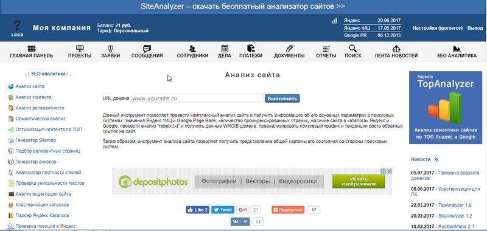Click the Выход logout link
The height and width of the screenshot is (231, 487).
click(x=475, y=28)
